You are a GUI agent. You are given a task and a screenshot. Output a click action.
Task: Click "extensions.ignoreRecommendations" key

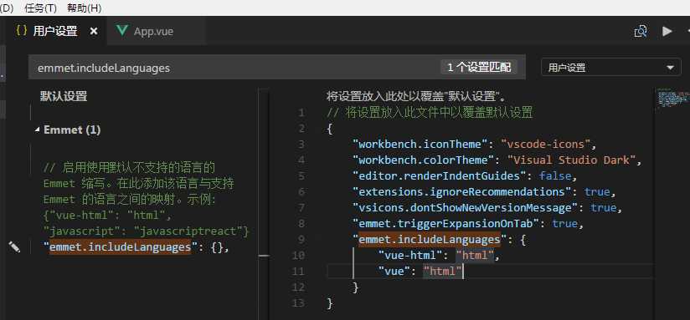tap(462, 192)
